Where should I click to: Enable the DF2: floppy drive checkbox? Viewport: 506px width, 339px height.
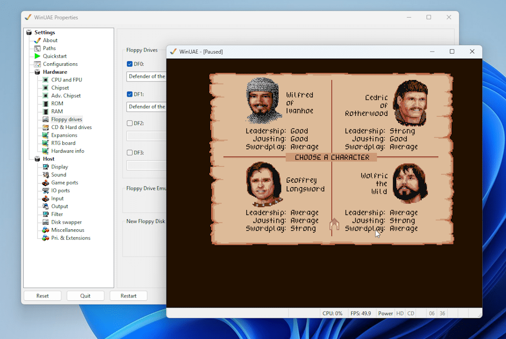[x=130, y=123]
